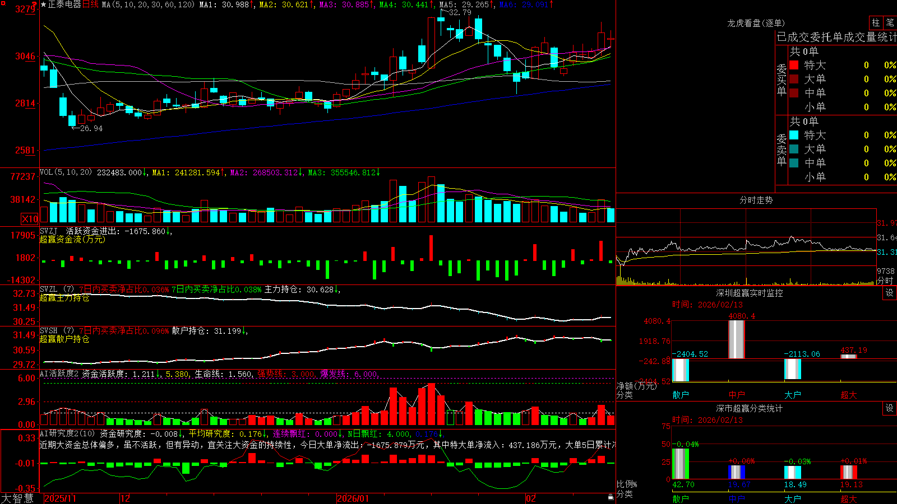Click the star icon beside 正泰电器

point(44,4)
